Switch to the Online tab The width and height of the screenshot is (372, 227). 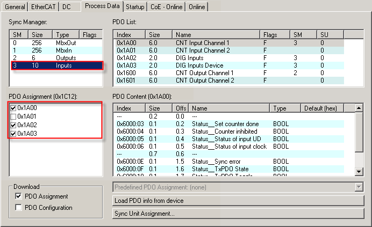click(197, 7)
